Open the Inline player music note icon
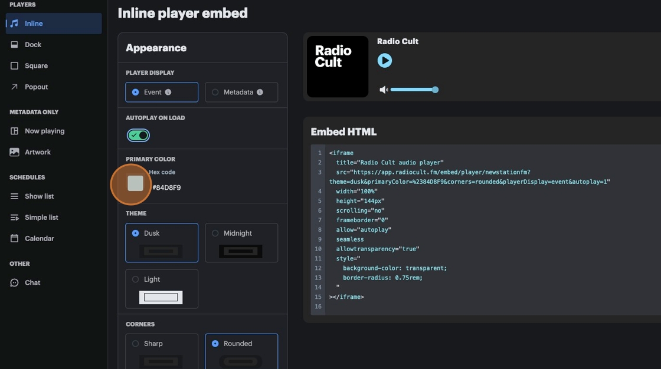 pos(14,24)
